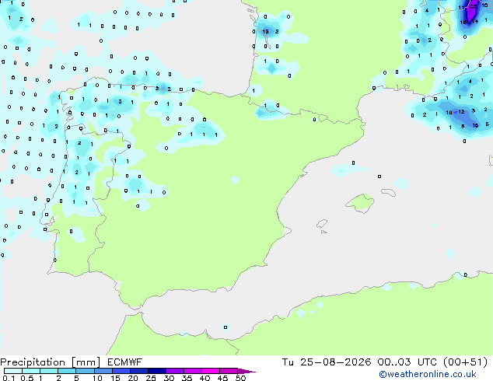
Task: Pick legend swatch between 45 and 50
Action: 228,371
